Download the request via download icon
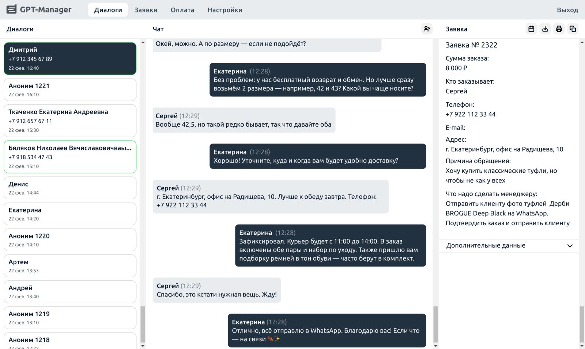The height and width of the screenshot is (349, 585). coord(545,29)
